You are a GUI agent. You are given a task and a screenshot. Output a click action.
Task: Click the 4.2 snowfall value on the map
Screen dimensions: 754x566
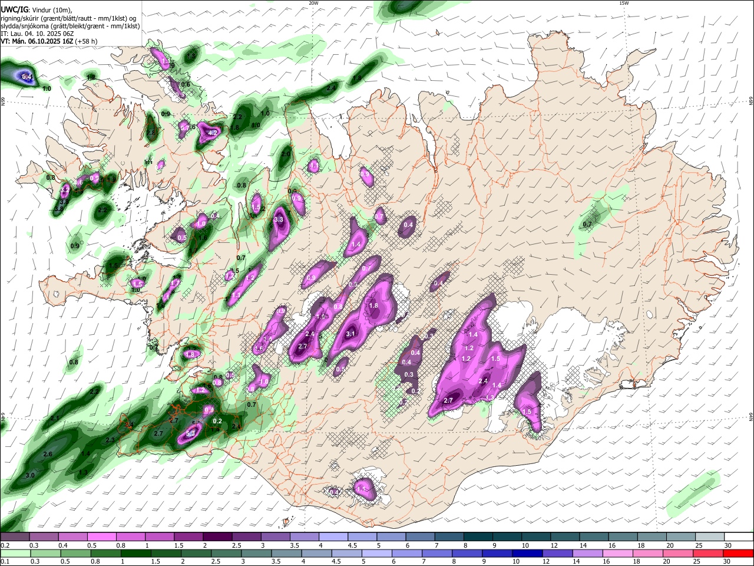(213, 133)
